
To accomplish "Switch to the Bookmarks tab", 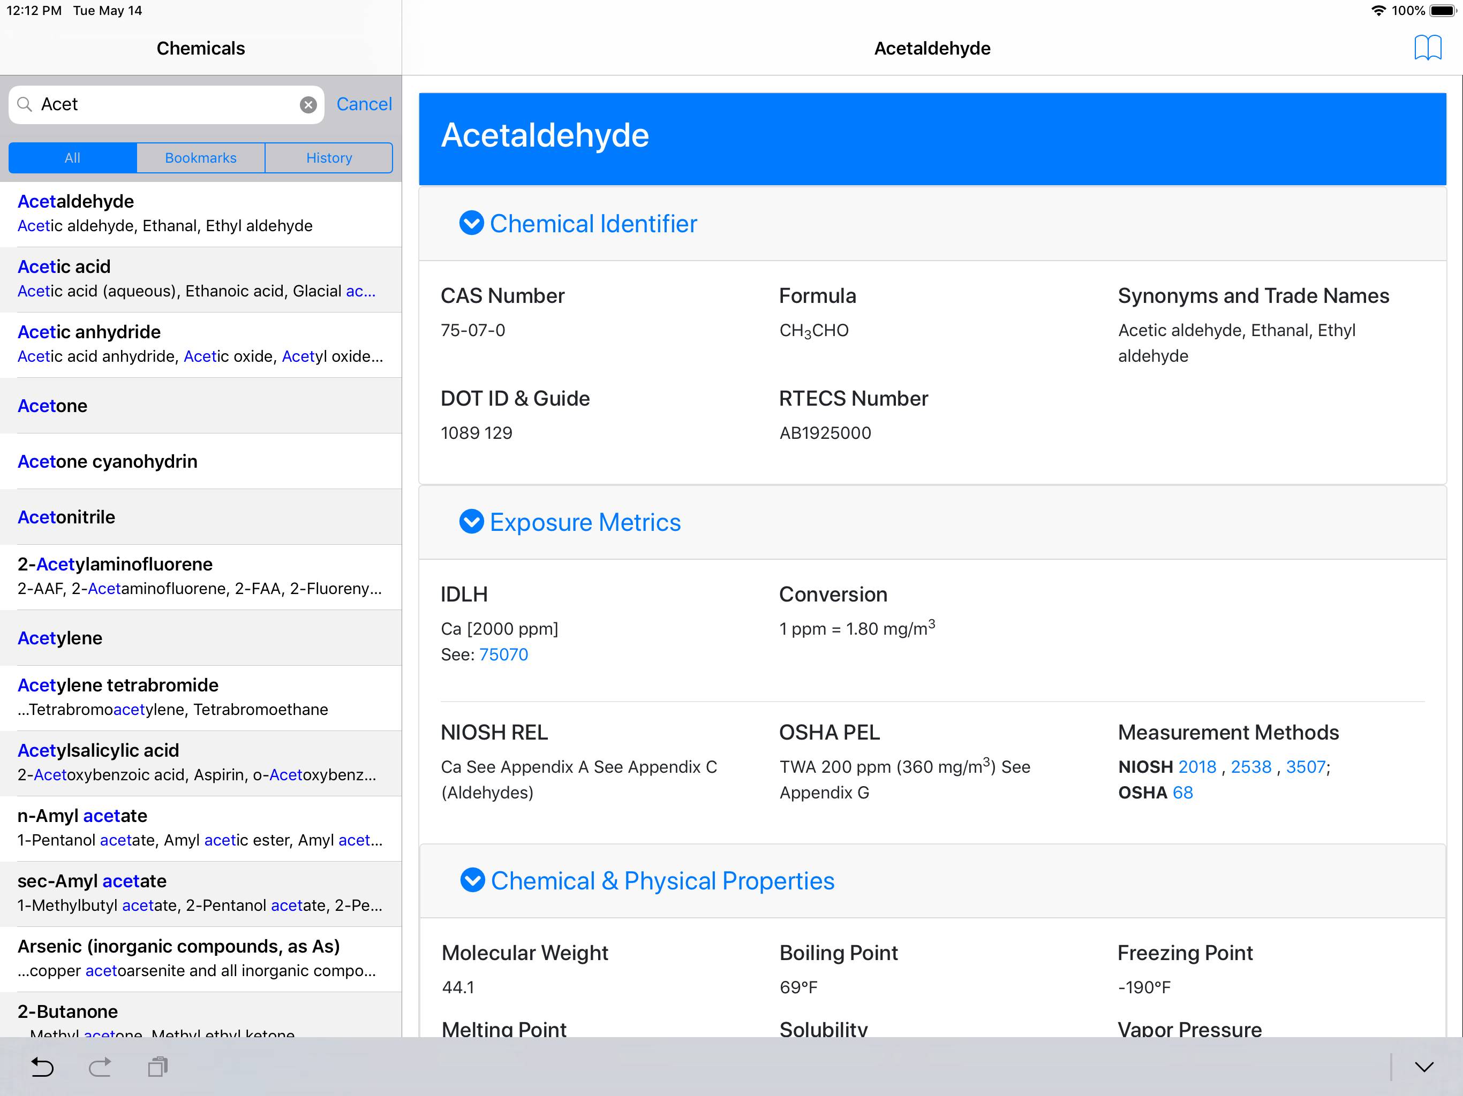I will coord(200,158).
